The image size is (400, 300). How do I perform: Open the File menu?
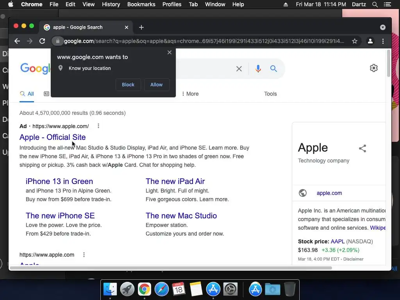click(54, 4)
